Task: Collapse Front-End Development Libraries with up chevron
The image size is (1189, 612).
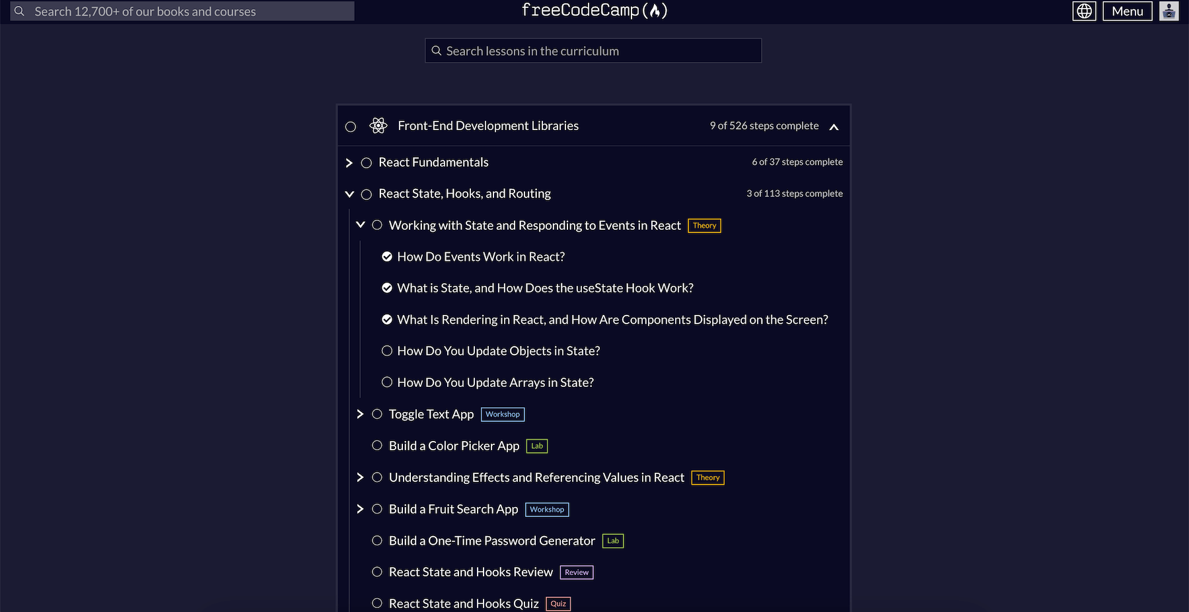Action: 834,127
